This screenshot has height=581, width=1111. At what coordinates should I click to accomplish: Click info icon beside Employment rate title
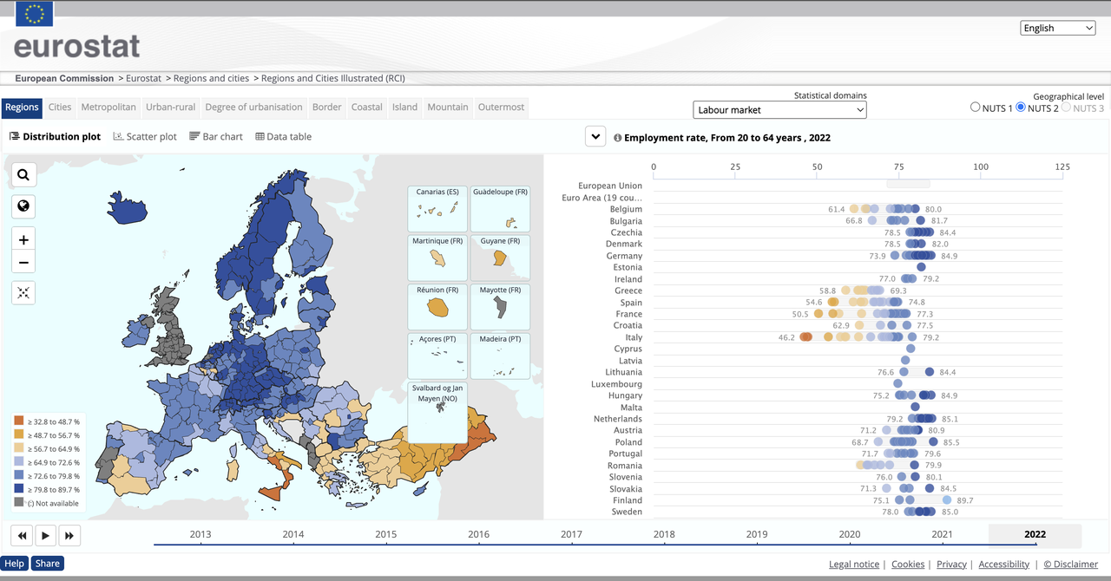pyautogui.click(x=618, y=137)
